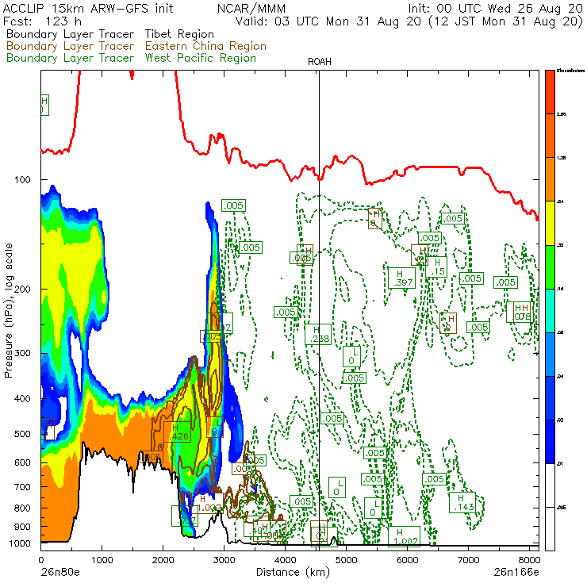Click 'ACCLIP 15km ARW-GFS init' title

click(x=88, y=9)
